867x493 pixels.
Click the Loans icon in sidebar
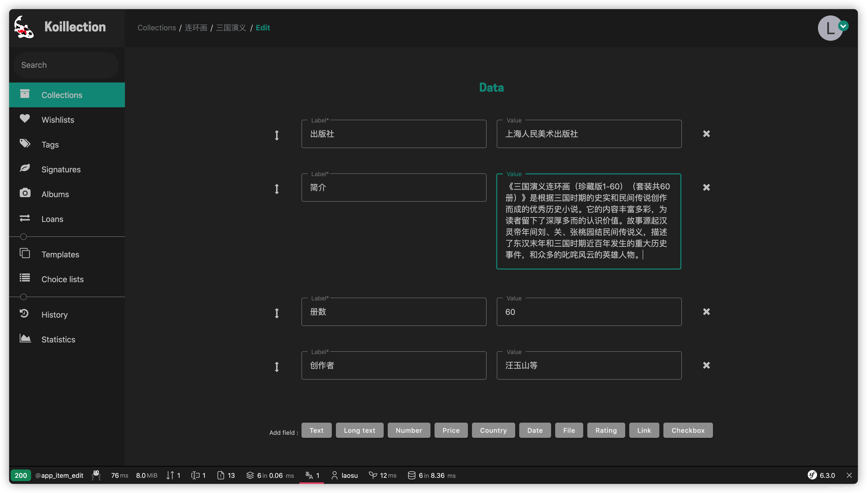pyautogui.click(x=25, y=219)
